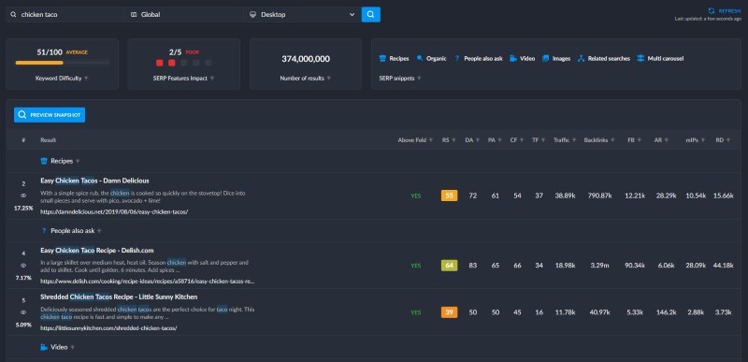
Task: Click the 17.25% visibility value
Action: (x=23, y=208)
